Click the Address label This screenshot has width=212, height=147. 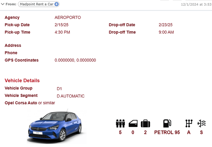(13, 45)
